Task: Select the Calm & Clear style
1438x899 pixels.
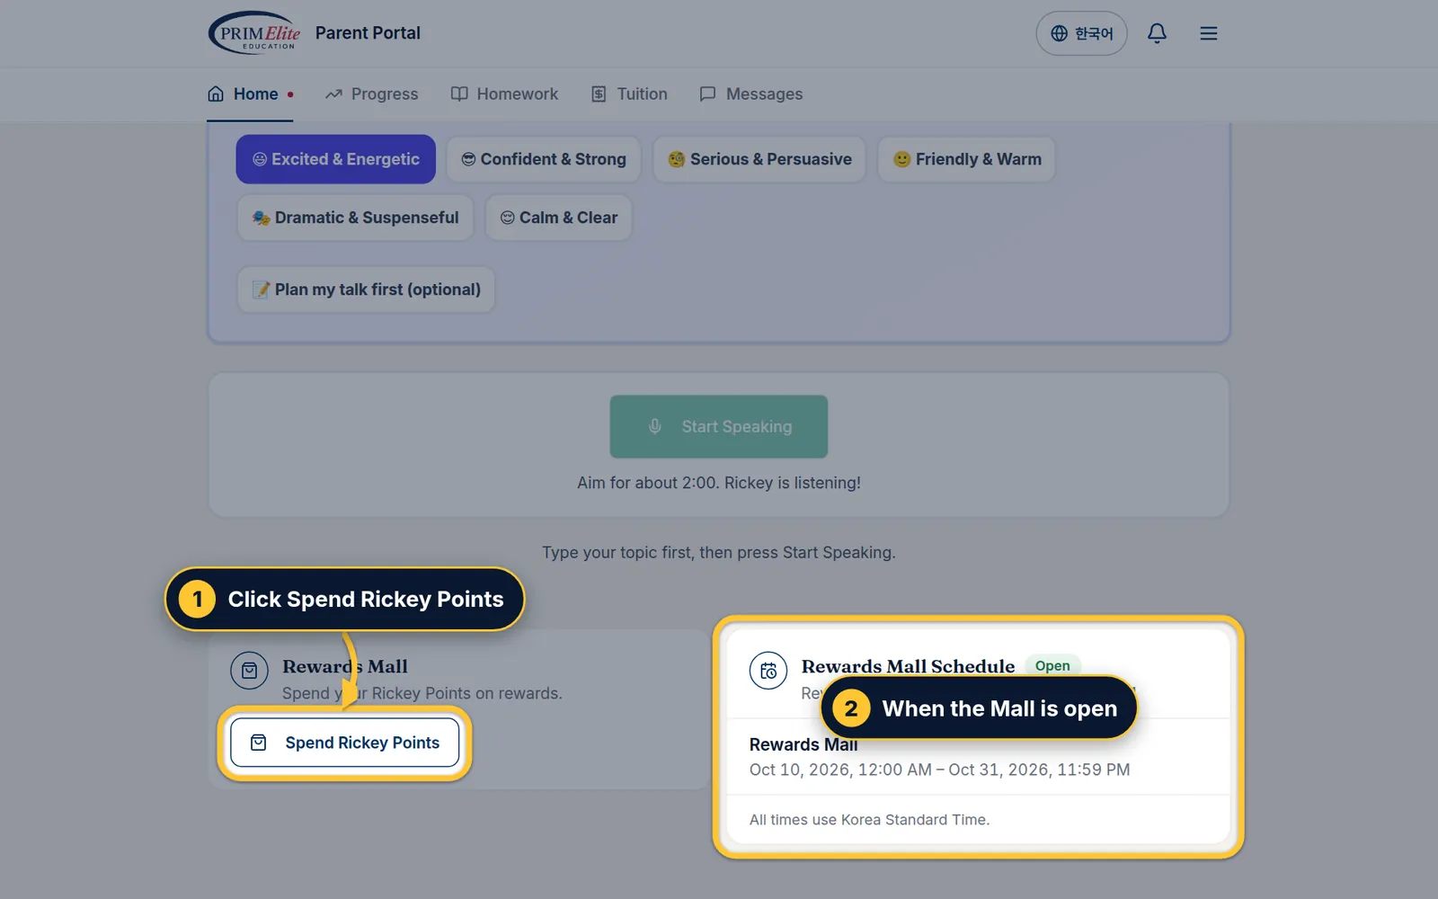Action: coord(558,218)
